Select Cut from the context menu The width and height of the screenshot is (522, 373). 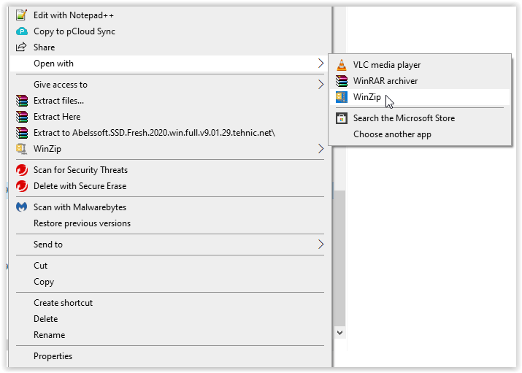[168, 266]
